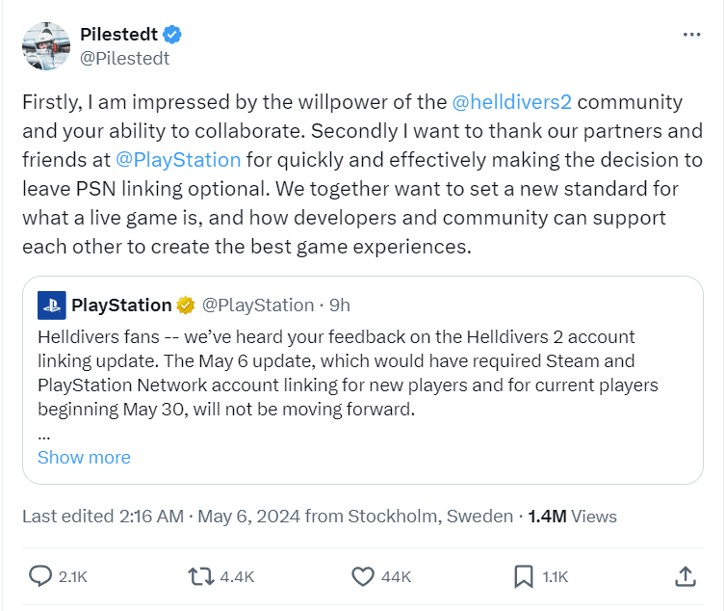This screenshot has width=725, height=611.
Task: Bookmark this post
Action: [x=523, y=576]
